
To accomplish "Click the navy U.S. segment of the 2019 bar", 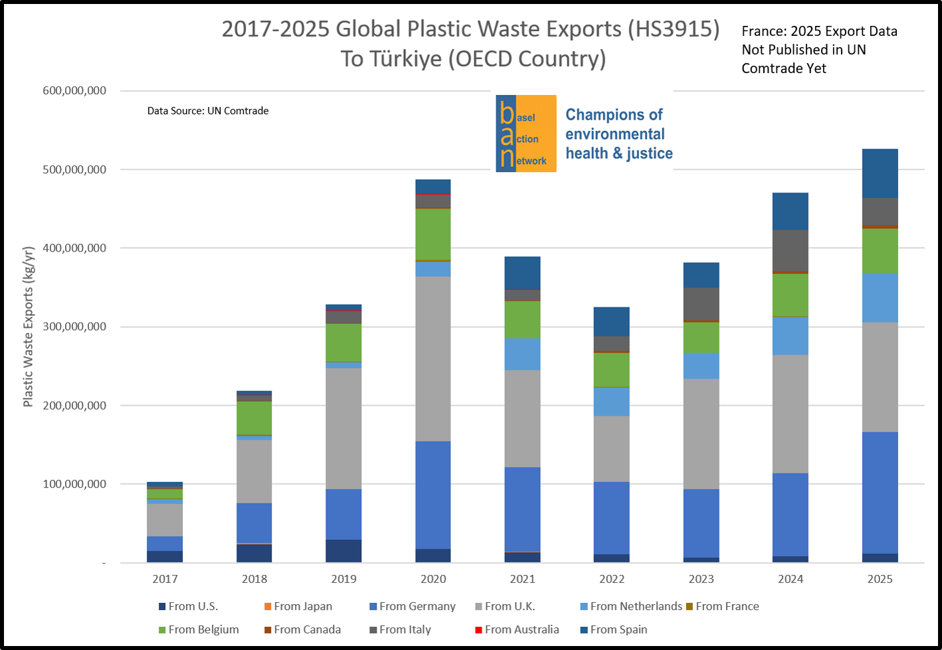I will pyautogui.click(x=343, y=551).
